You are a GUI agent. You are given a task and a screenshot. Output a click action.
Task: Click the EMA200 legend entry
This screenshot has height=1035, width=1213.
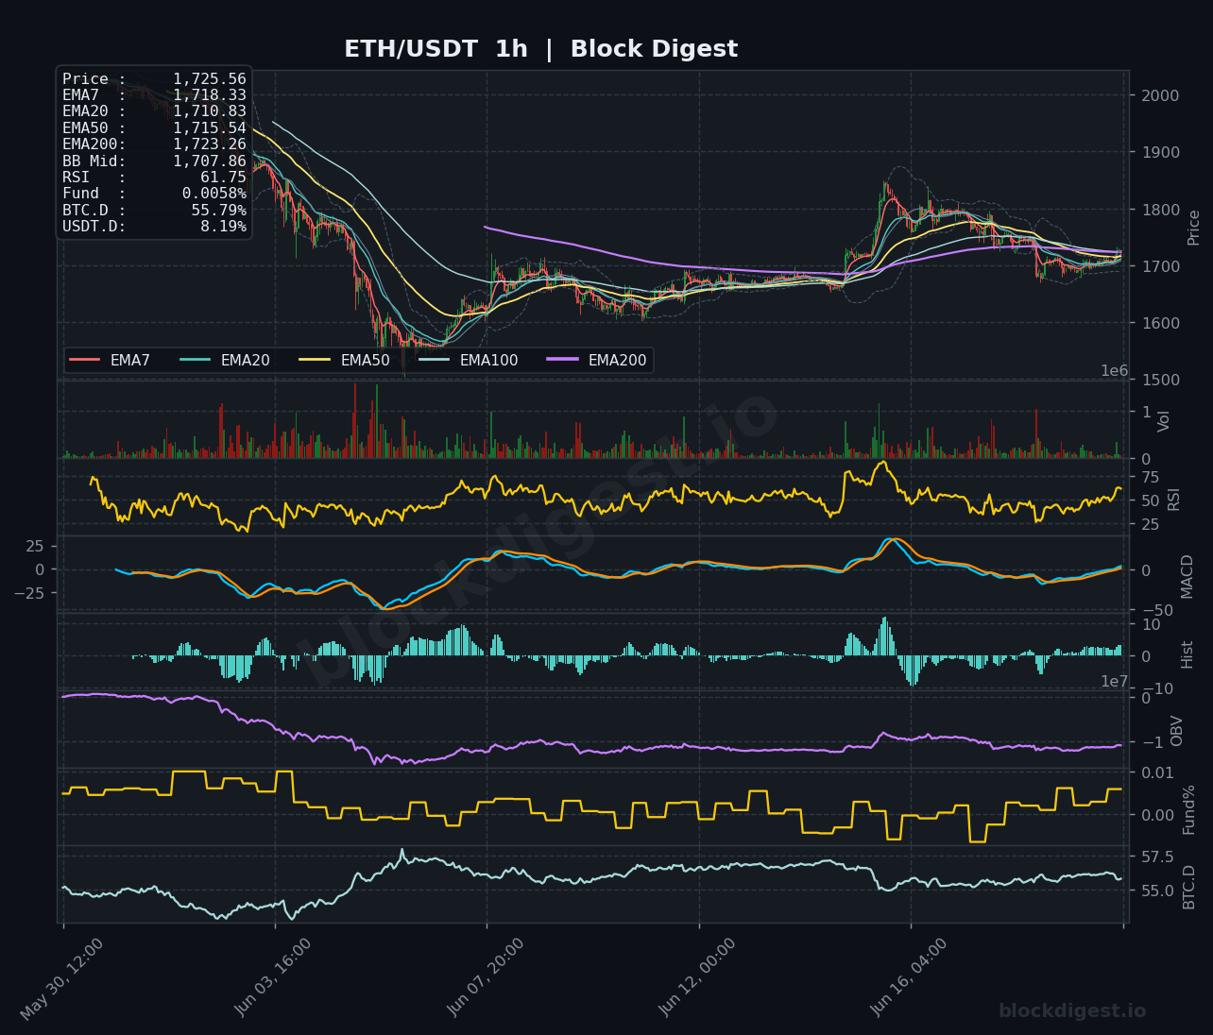click(597, 360)
